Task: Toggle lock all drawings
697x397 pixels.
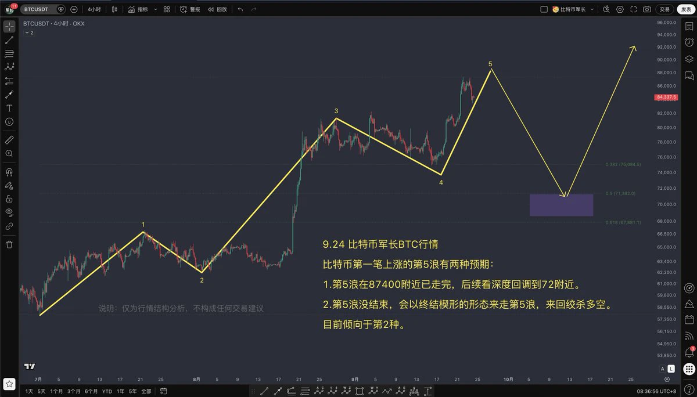Action: tap(9, 199)
